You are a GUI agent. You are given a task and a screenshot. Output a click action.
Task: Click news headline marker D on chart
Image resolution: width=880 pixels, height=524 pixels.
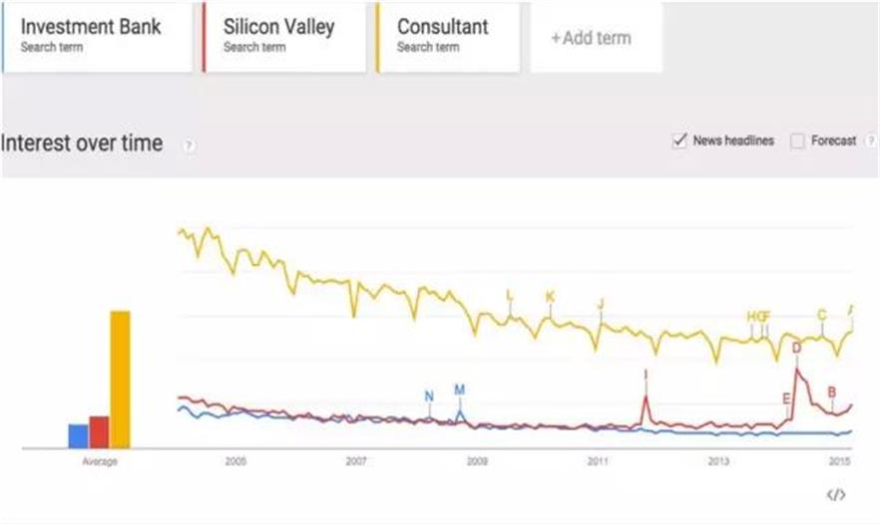[x=796, y=348]
